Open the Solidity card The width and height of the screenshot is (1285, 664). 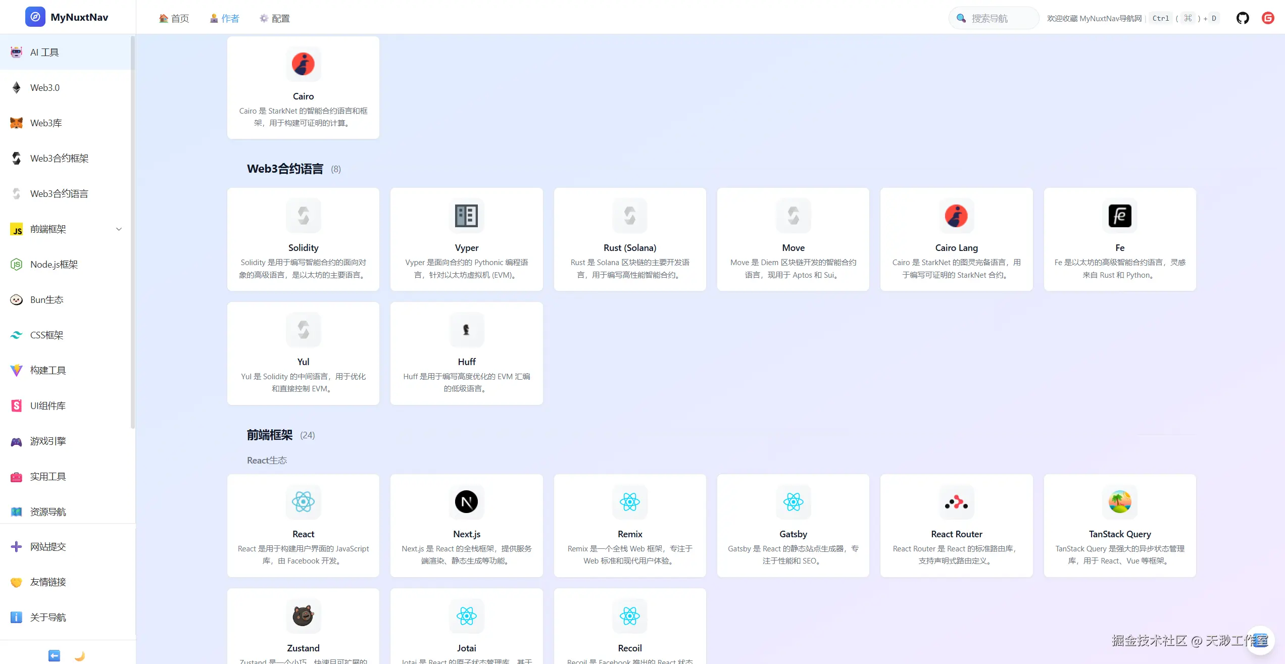tap(304, 239)
